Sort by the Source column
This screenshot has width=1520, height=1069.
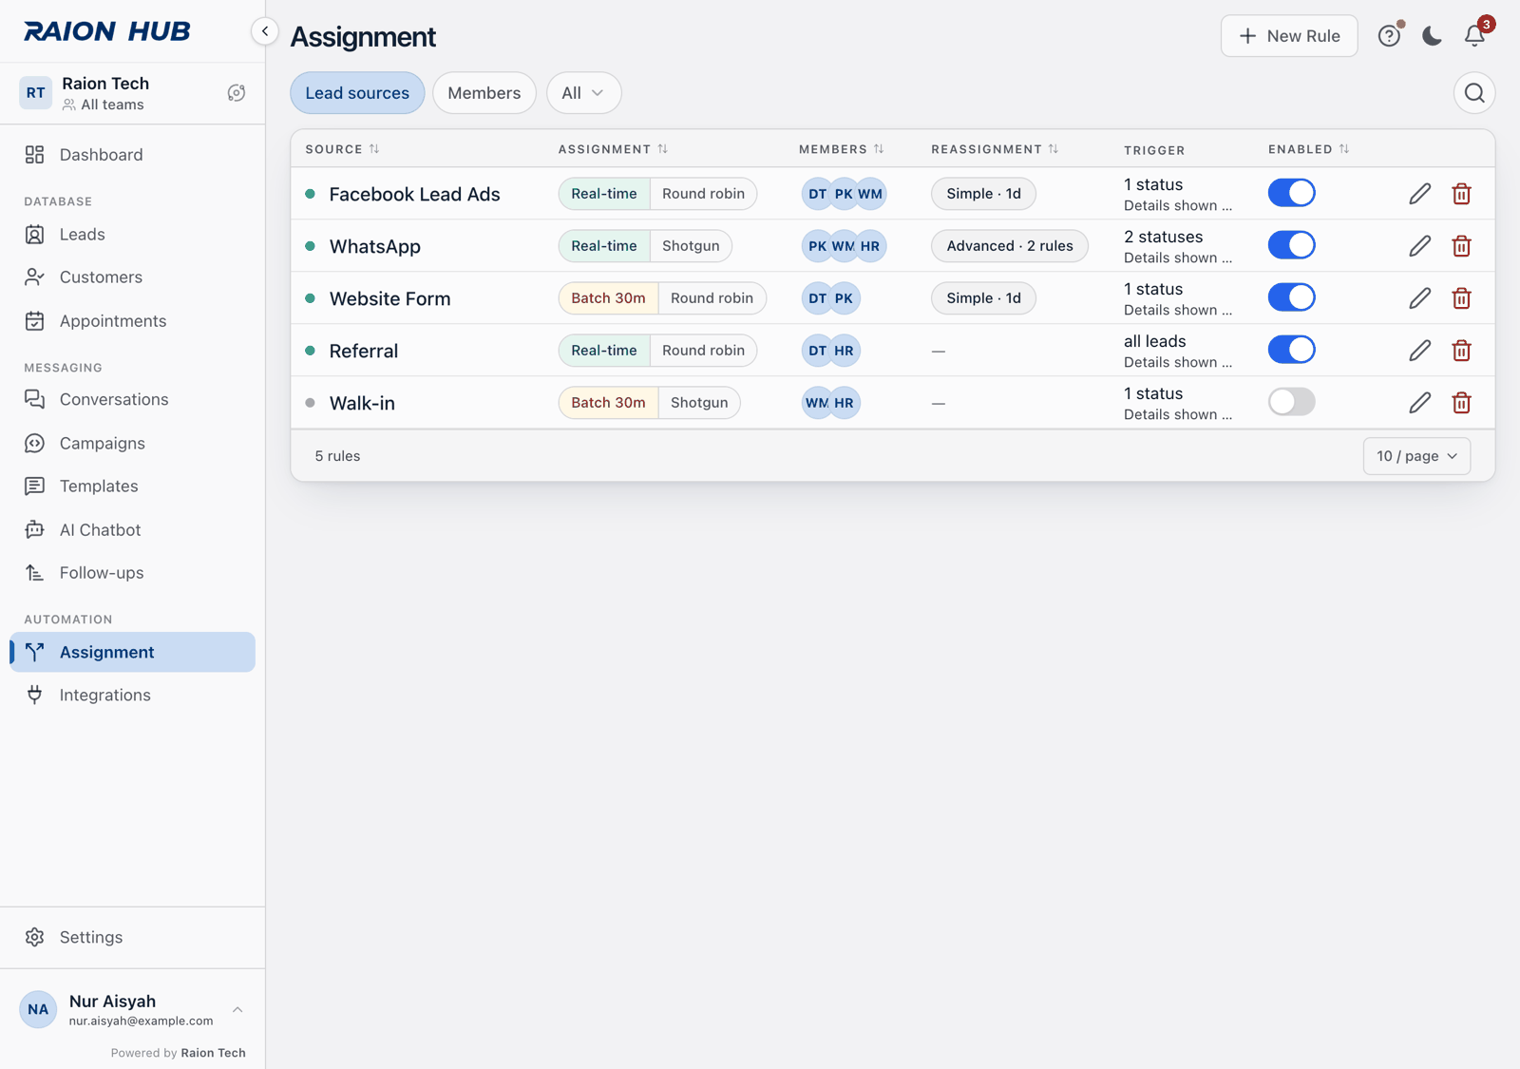342,149
